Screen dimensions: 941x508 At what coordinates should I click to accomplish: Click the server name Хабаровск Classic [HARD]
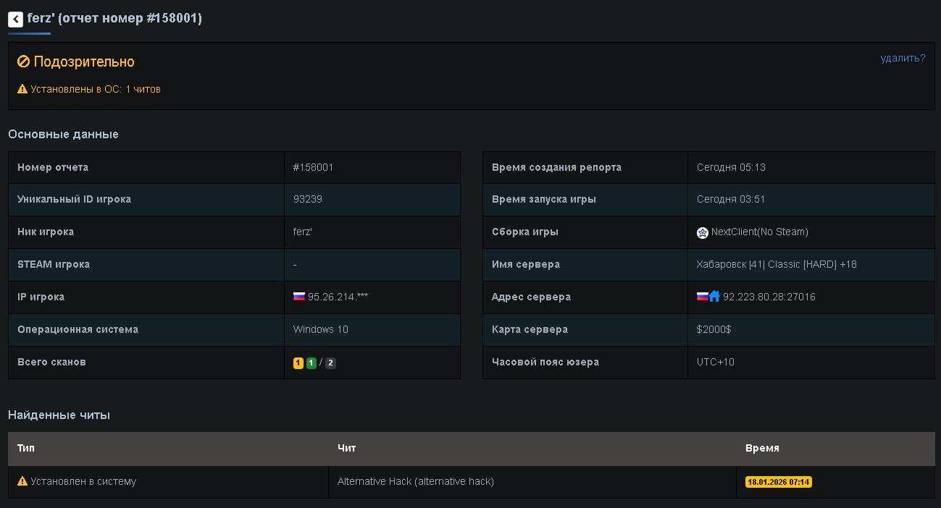click(x=777, y=264)
